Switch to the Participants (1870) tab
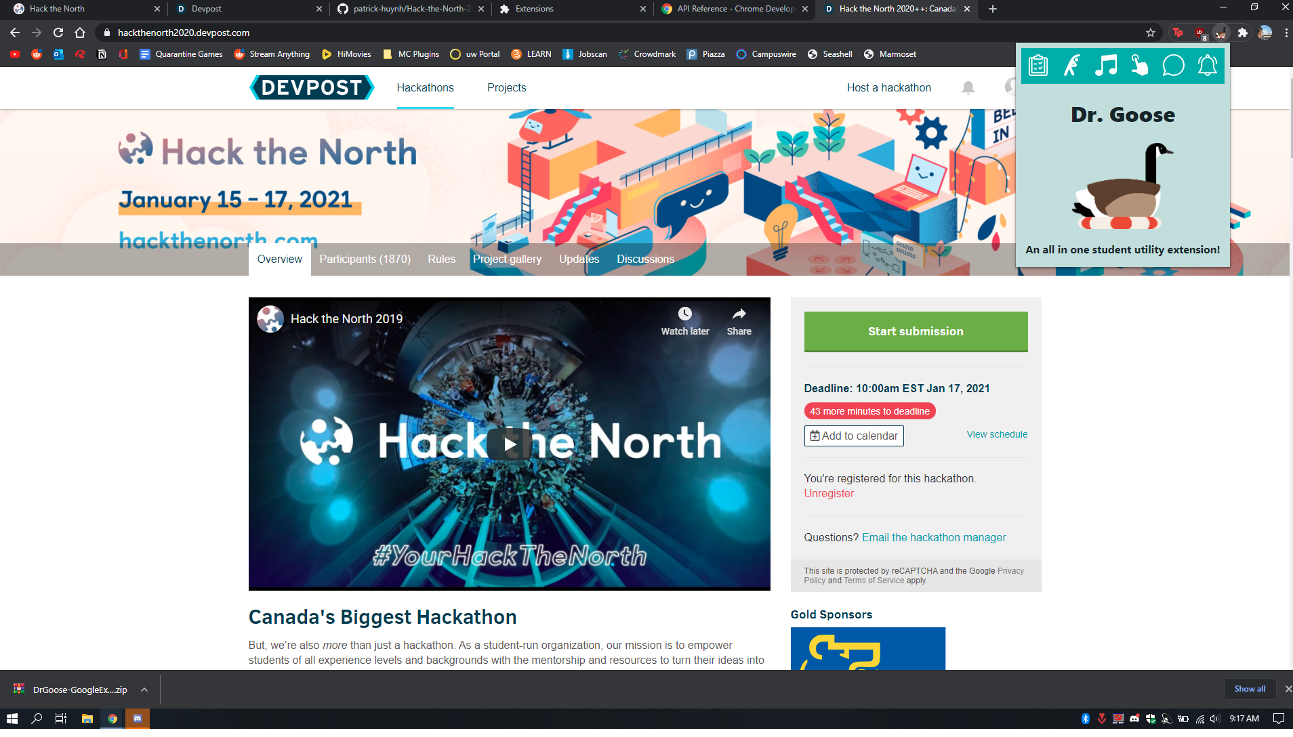The width and height of the screenshot is (1293, 737). pos(365,259)
